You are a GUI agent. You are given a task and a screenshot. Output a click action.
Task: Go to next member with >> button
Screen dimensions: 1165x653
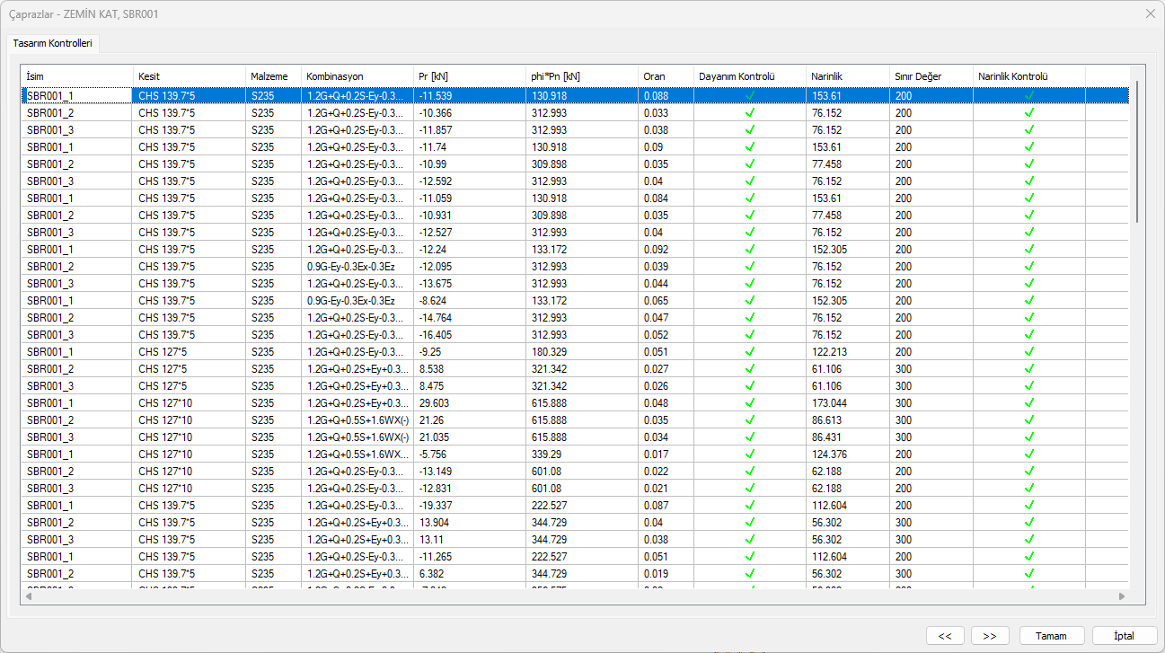tap(990, 636)
